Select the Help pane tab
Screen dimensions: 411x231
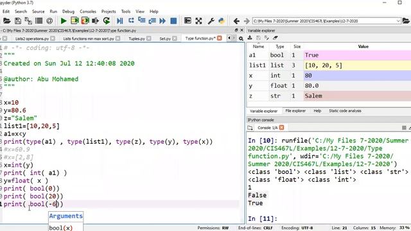tap(317, 111)
